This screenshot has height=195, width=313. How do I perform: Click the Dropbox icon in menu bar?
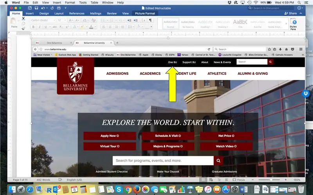(x=230, y=3)
